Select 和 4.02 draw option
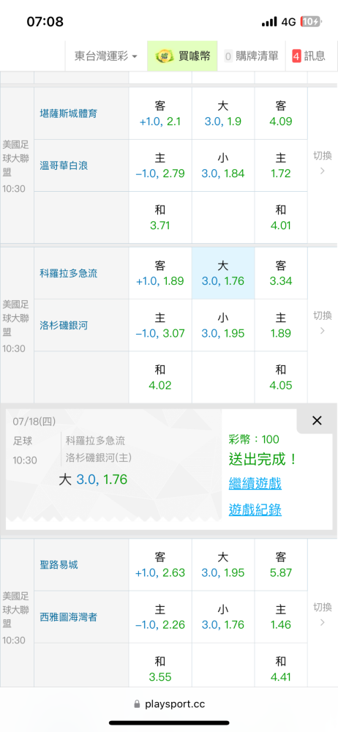Screen dimensions: 338x732 tap(160, 377)
